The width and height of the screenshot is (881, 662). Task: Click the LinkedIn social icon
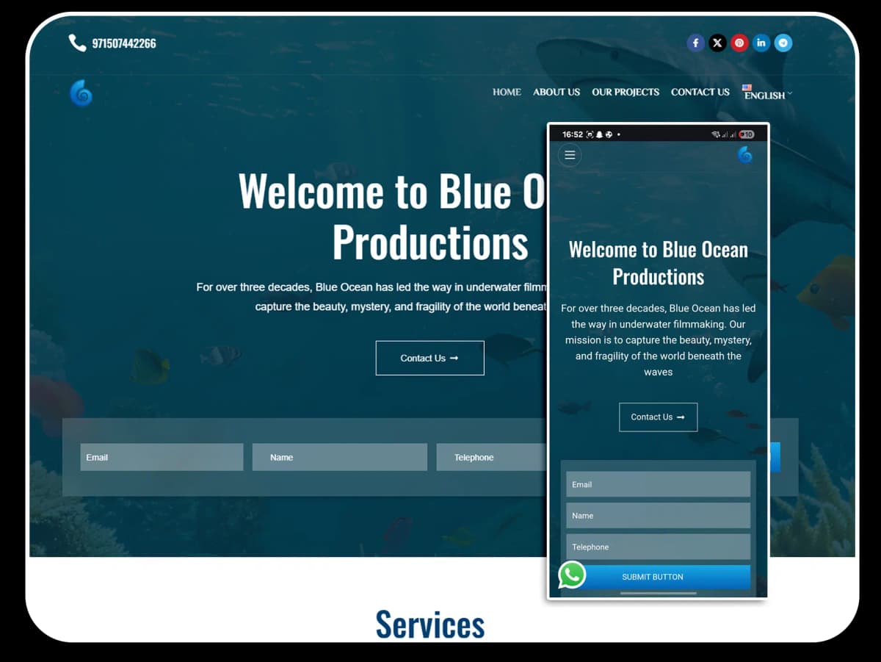[761, 43]
